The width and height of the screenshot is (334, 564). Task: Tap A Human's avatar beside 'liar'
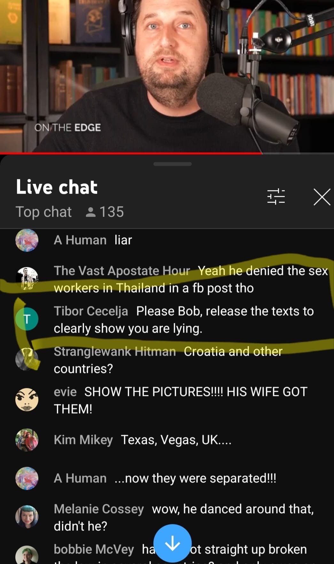click(x=27, y=240)
